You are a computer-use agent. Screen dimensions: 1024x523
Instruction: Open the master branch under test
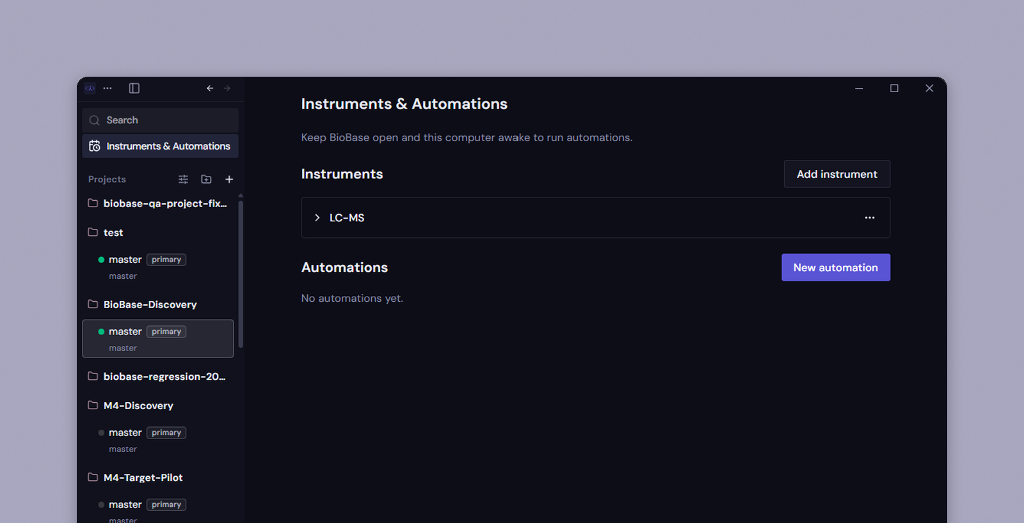158,267
